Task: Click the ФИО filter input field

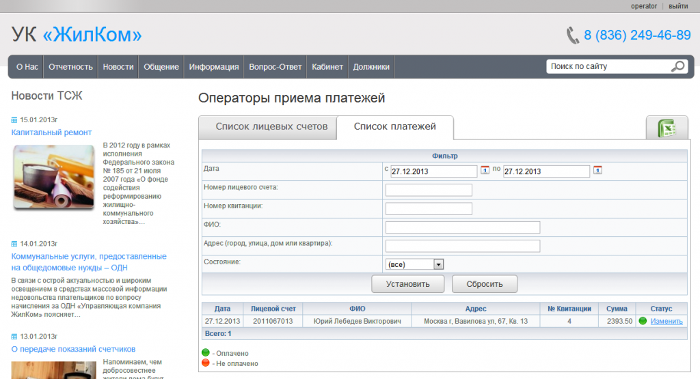Action: coord(462,227)
